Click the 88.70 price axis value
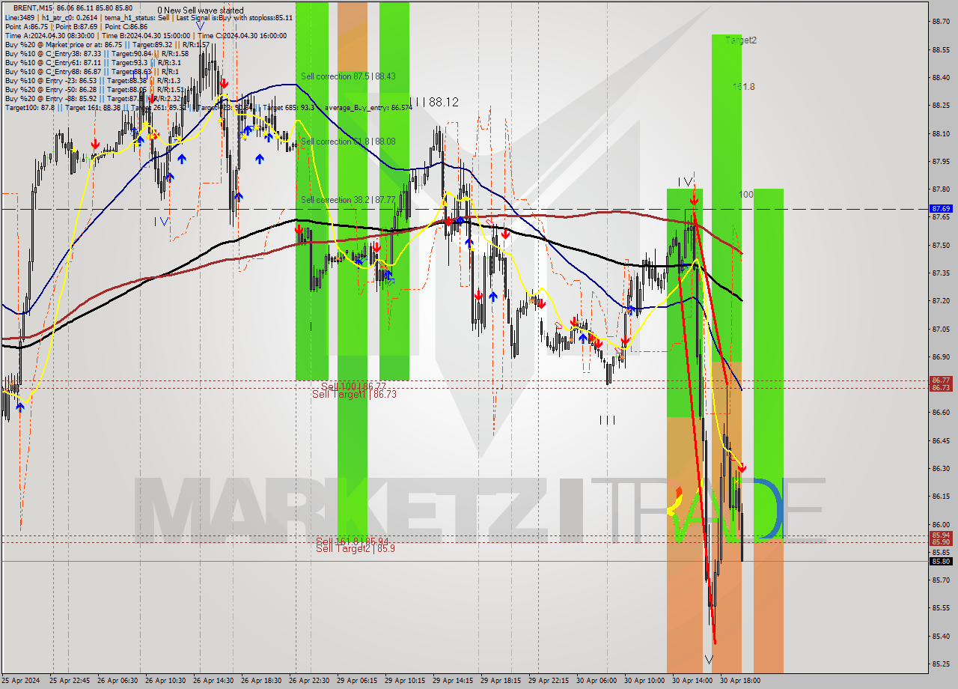 pyautogui.click(x=941, y=22)
